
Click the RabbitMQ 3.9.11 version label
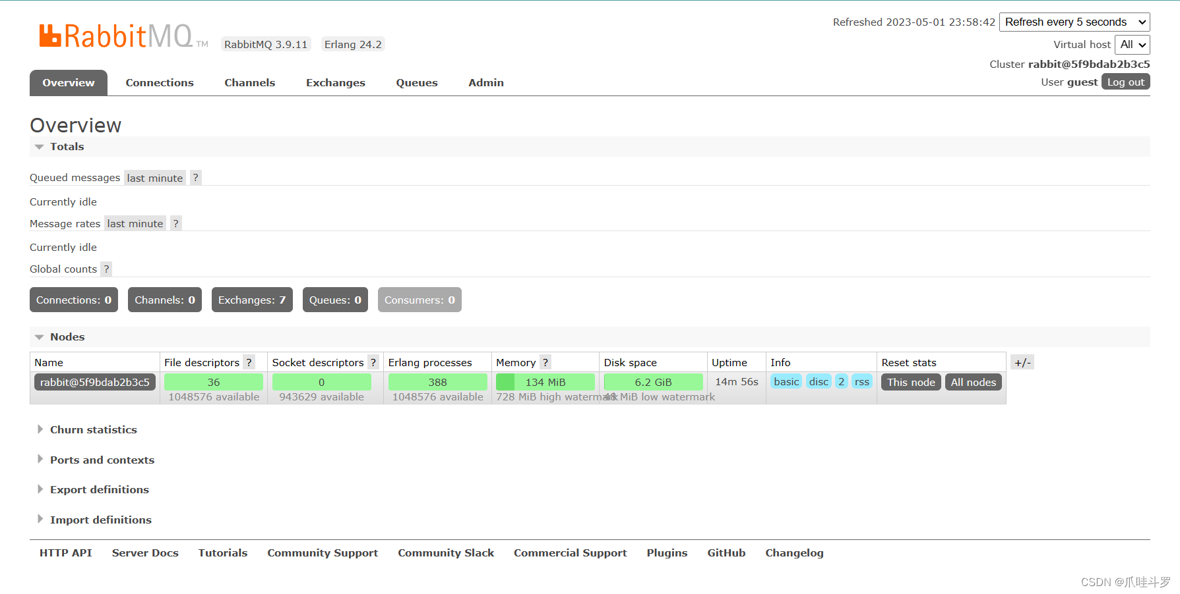pyautogui.click(x=266, y=44)
